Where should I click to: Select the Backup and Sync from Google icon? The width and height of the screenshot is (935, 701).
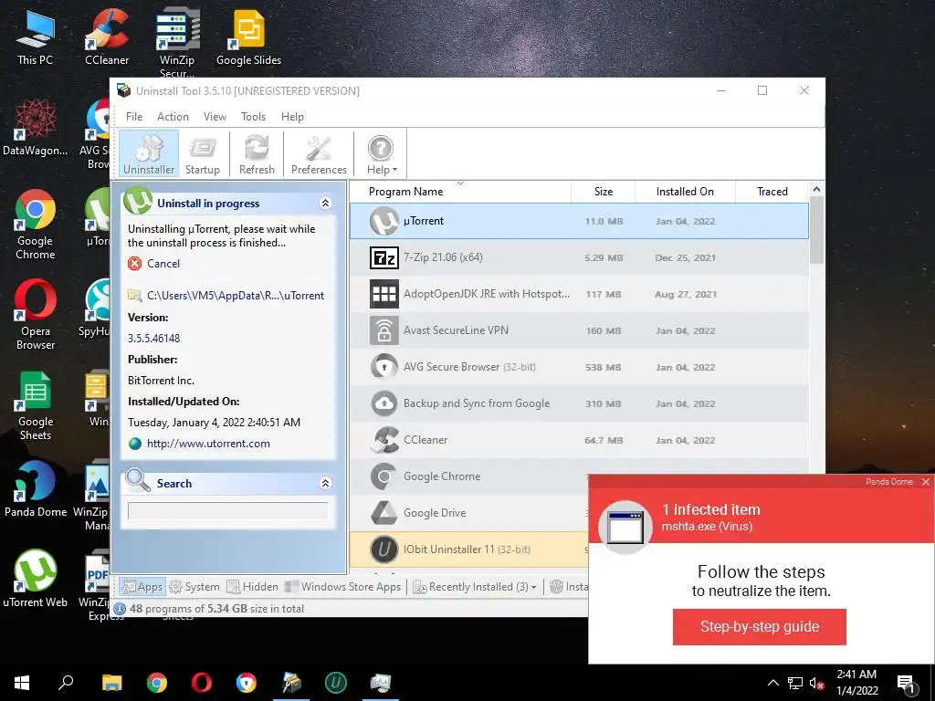click(384, 403)
